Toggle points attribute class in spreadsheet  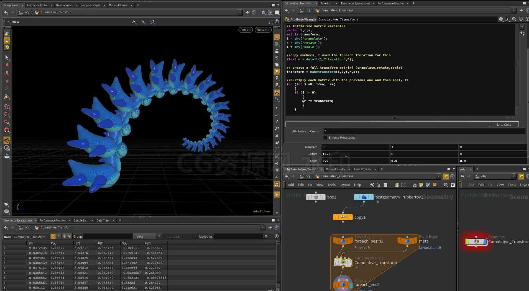[53, 236]
